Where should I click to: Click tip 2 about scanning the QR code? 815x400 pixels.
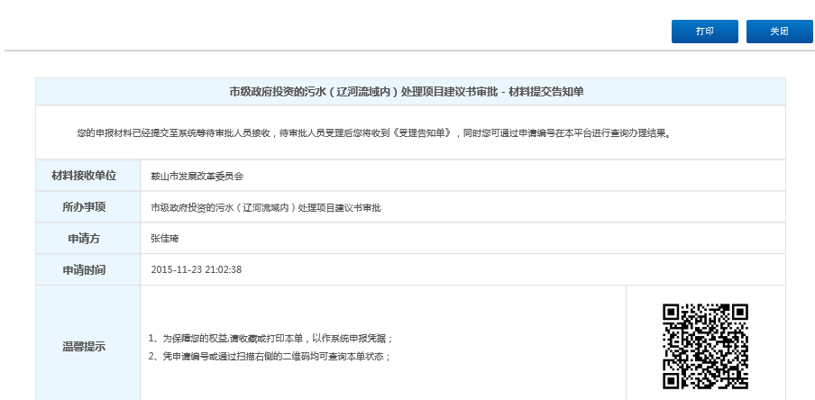pos(269,356)
